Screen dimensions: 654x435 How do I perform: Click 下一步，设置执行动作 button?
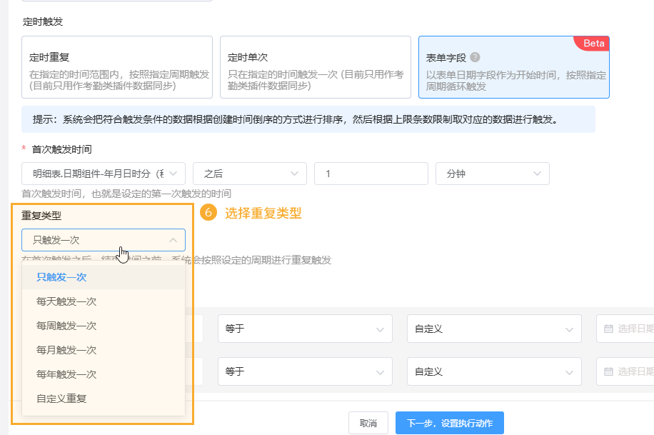click(449, 423)
